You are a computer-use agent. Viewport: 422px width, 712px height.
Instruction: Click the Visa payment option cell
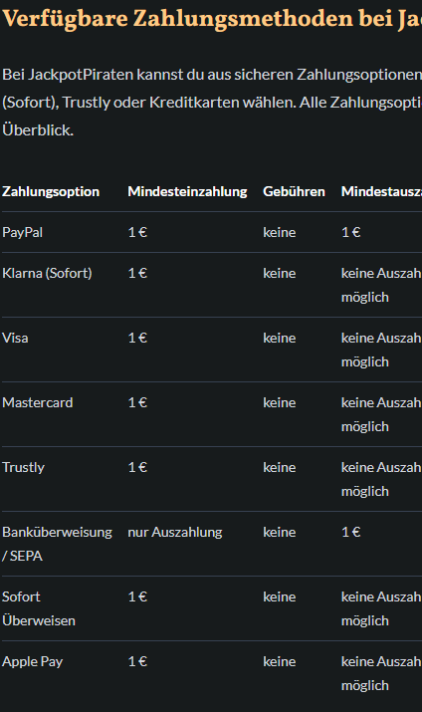(x=15, y=338)
